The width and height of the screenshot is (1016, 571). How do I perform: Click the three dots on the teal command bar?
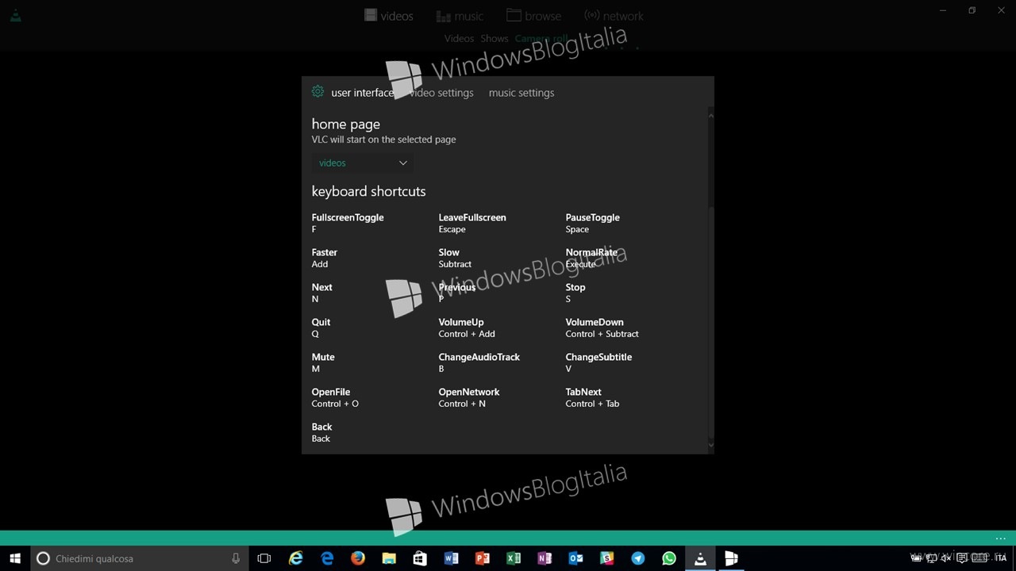[x=1000, y=538]
